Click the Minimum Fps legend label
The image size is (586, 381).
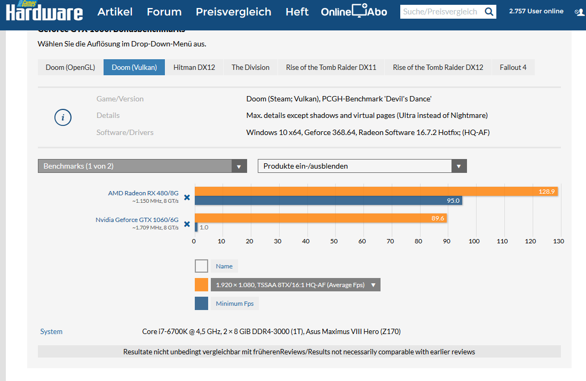[x=235, y=303]
